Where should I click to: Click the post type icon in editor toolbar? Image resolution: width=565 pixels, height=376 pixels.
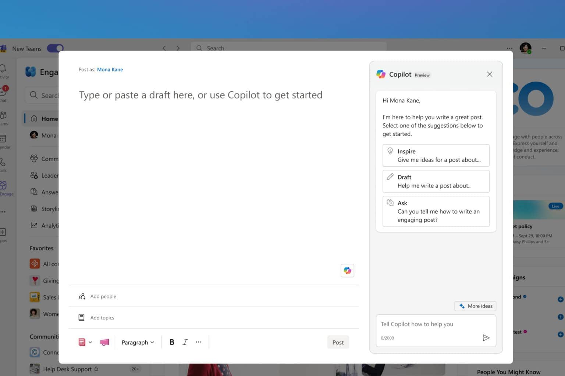pos(82,342)
